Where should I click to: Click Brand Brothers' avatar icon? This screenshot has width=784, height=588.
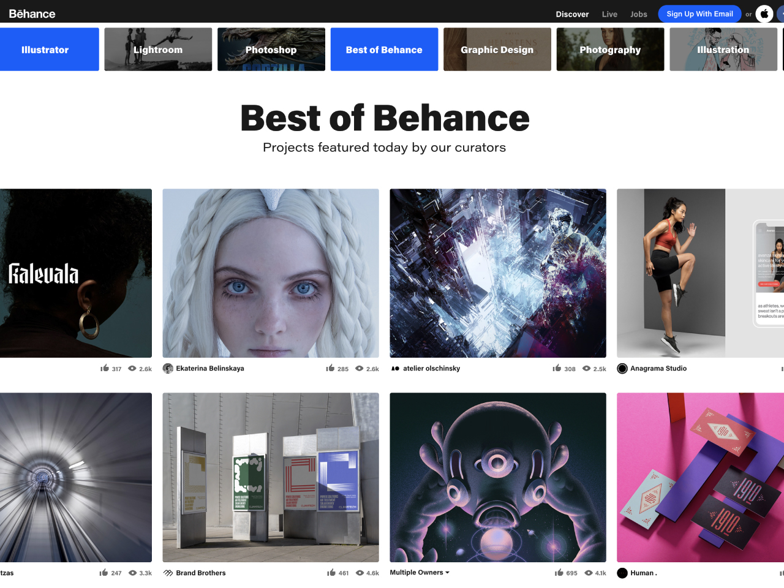(168, 573)
